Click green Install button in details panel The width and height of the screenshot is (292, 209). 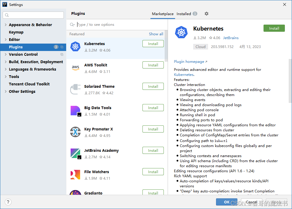tap(274, 28)
